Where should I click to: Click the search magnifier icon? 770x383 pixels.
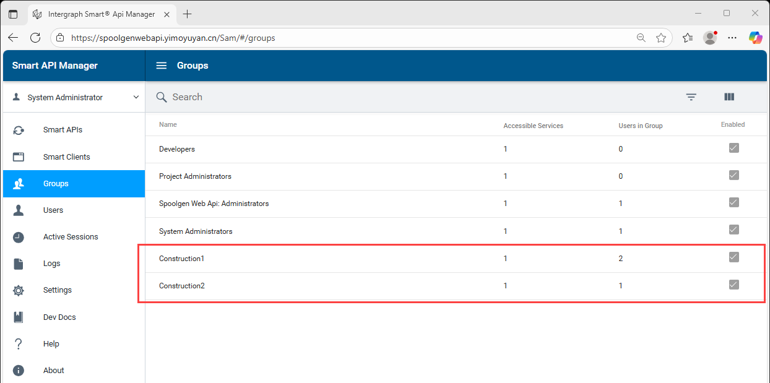coord(162,97)
